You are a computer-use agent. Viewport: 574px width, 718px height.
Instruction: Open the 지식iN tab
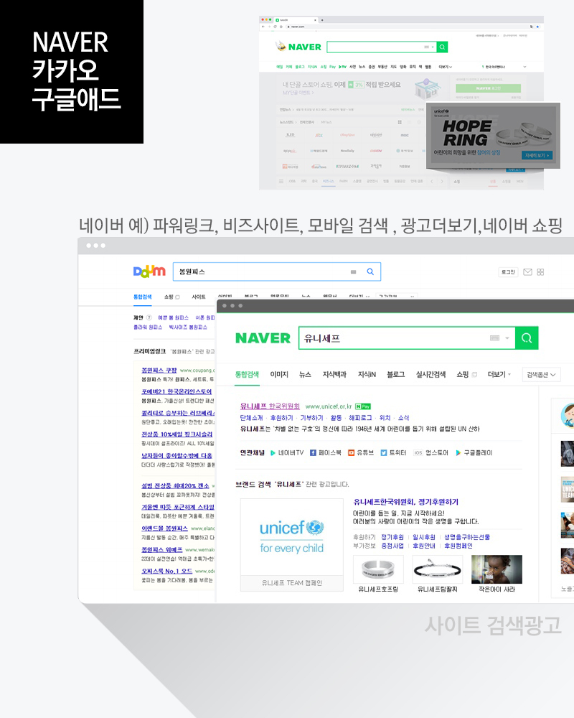coord(367,374)
